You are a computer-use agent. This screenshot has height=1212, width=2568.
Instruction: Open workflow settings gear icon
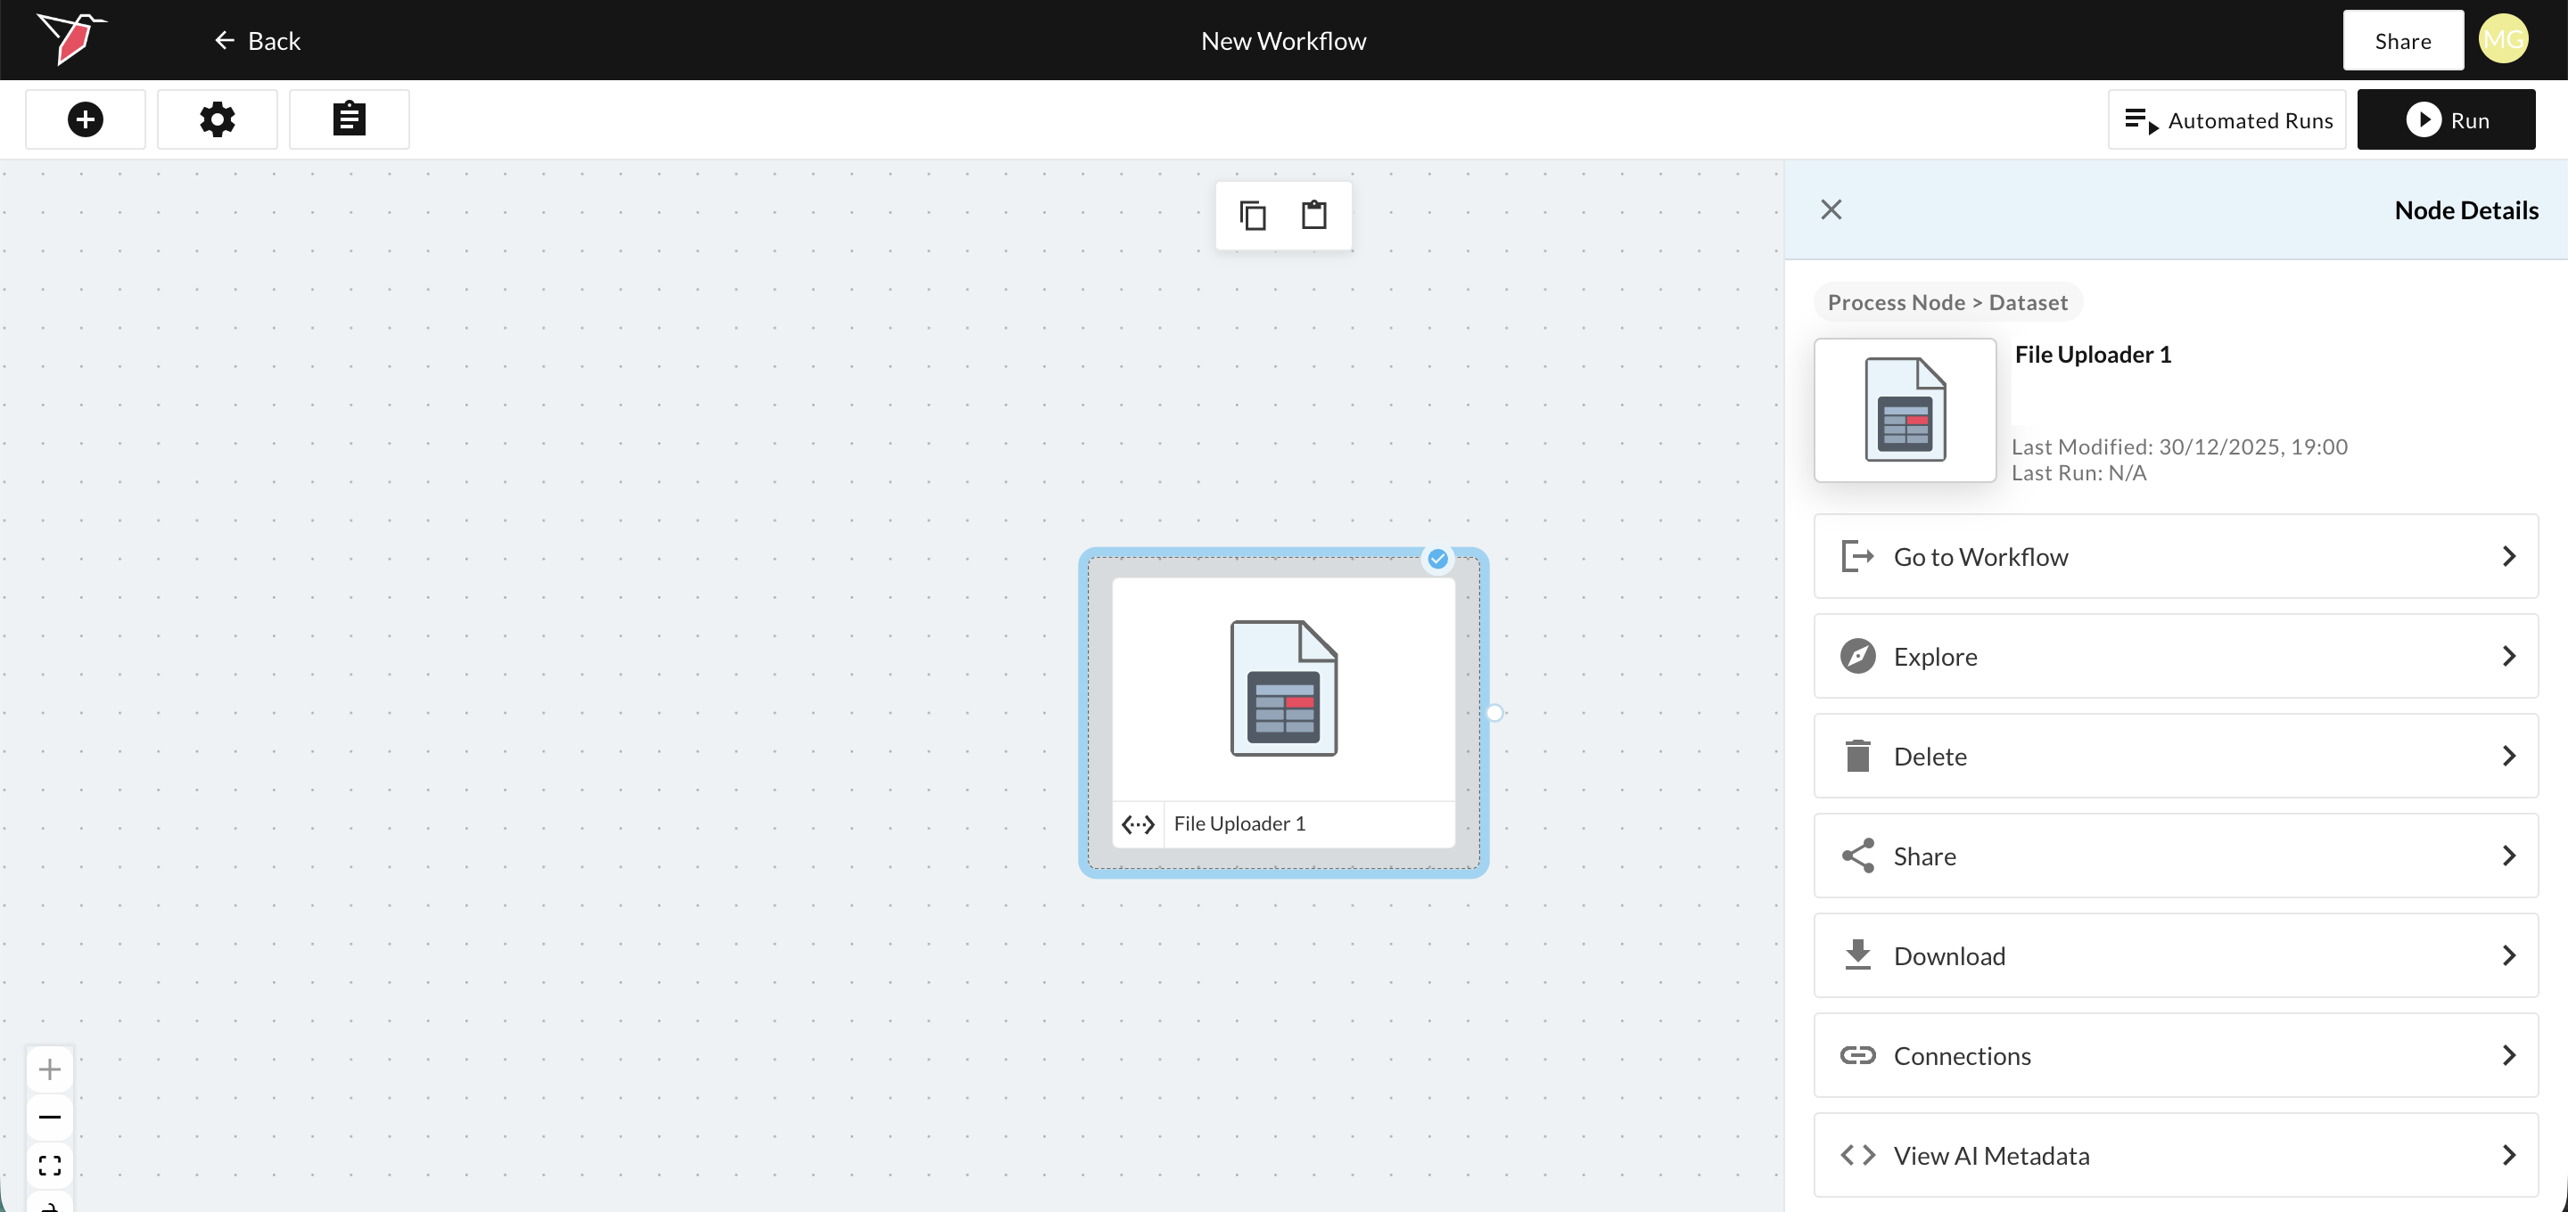[218, 119]
